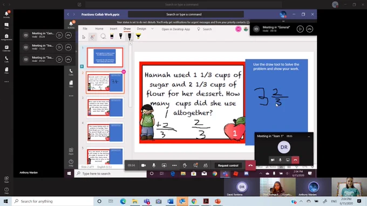Expand more ribbon tabs chevron after Design
The height and width of the screenshot is (206, 367).
pos(152,29)
